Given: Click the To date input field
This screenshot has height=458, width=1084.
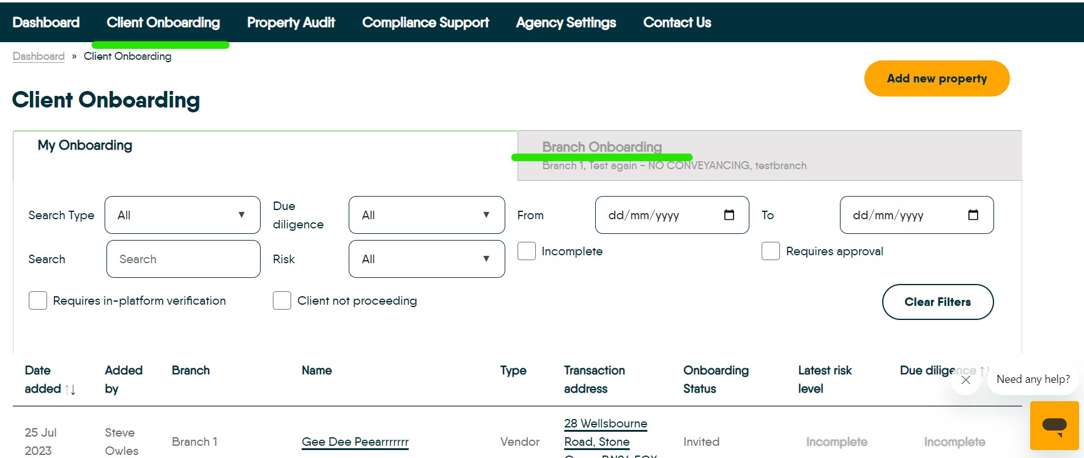Looking at the screenshot, I should click(916, 215).
